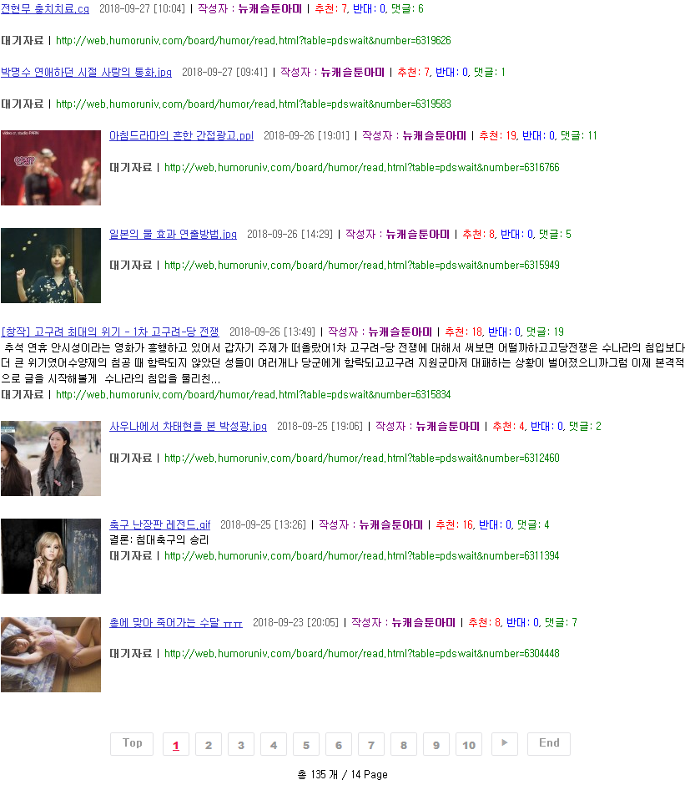695x785 pixels.
Task: Go to page 10
Action: pos(469,744)
